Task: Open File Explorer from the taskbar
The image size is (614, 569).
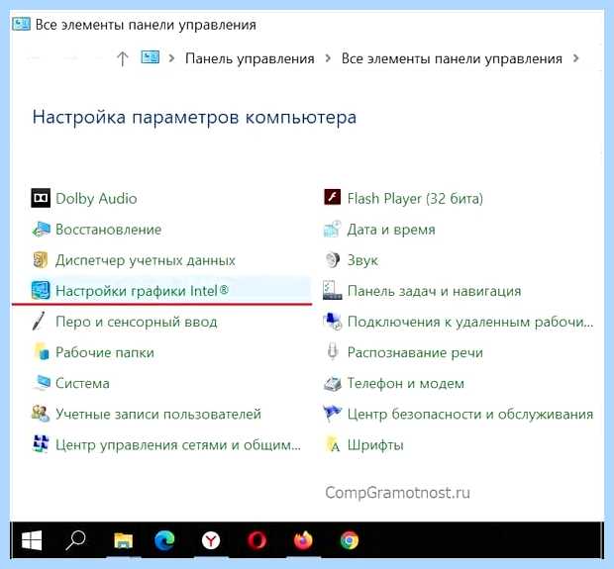Action: point(124,540)
